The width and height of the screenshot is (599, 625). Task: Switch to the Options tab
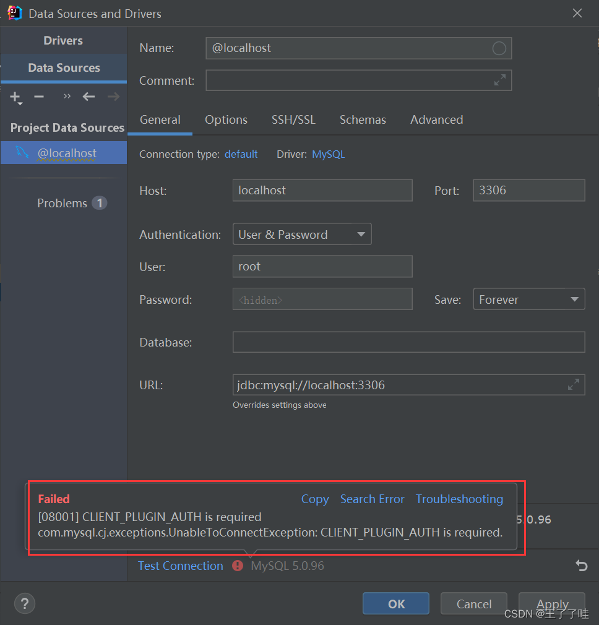point(225,119)
